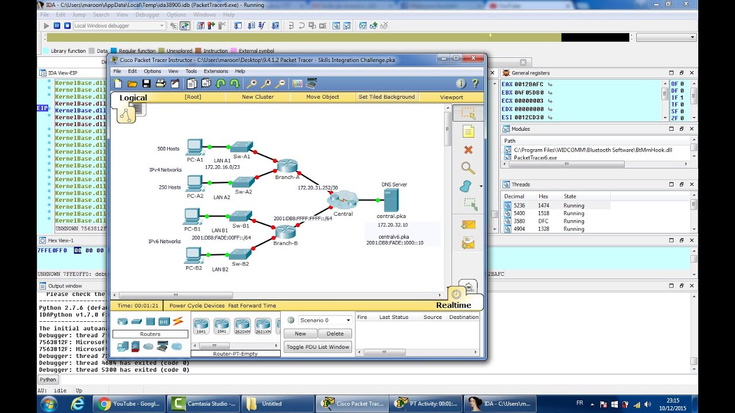Open the Activity Wizard icon

pyautogui.click(x=175, y=84)
